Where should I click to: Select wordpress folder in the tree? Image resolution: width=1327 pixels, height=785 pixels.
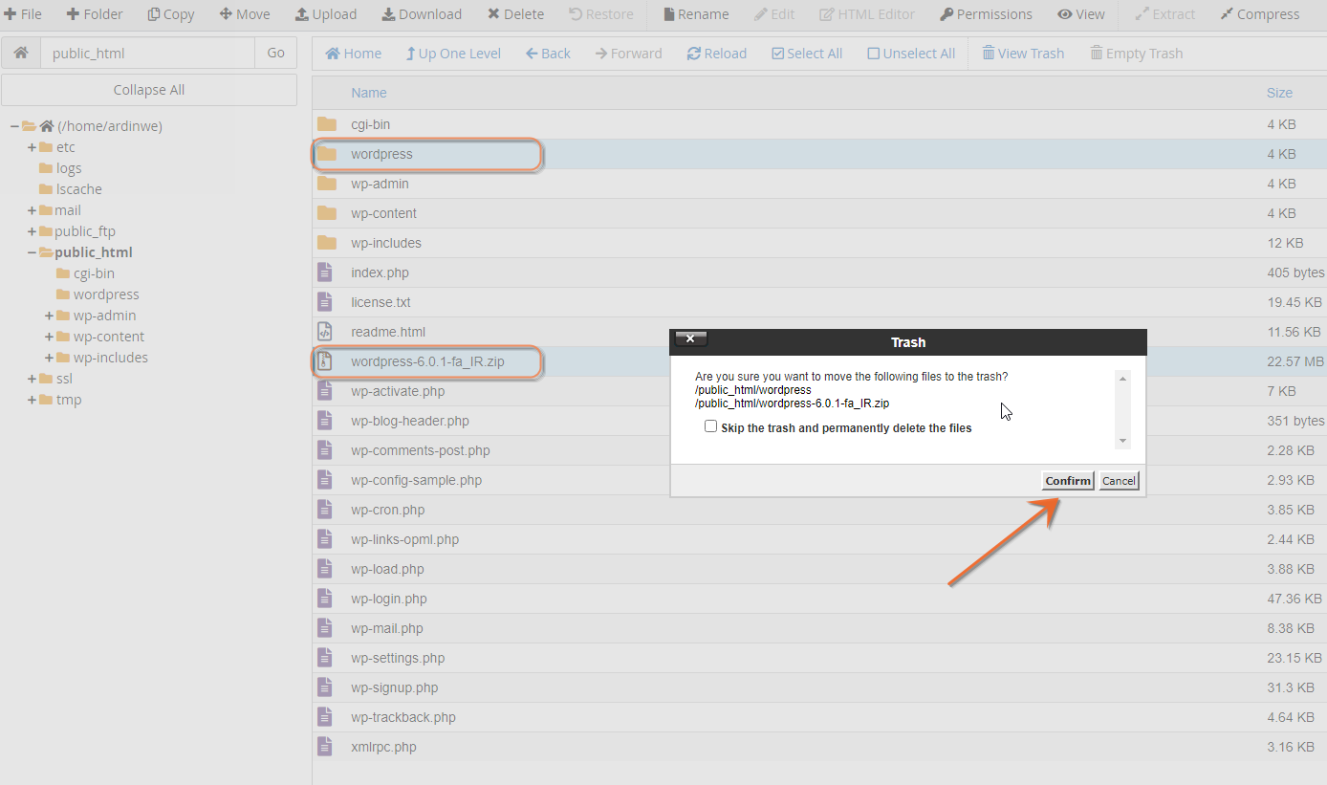[106, 294]
